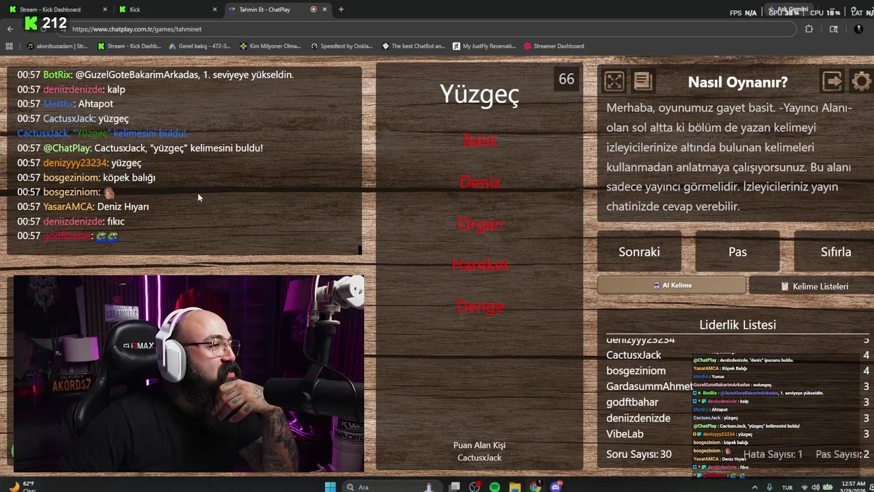Screen dimensions: 874x492
Task: Open the game's fullscreen expand icon
Action: pyautogui.click(x=614, y=81)
